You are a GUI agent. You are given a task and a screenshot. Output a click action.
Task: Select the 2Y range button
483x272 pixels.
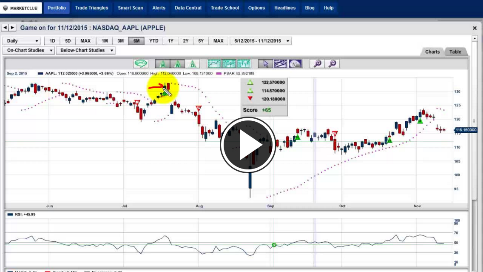point(185,41)
